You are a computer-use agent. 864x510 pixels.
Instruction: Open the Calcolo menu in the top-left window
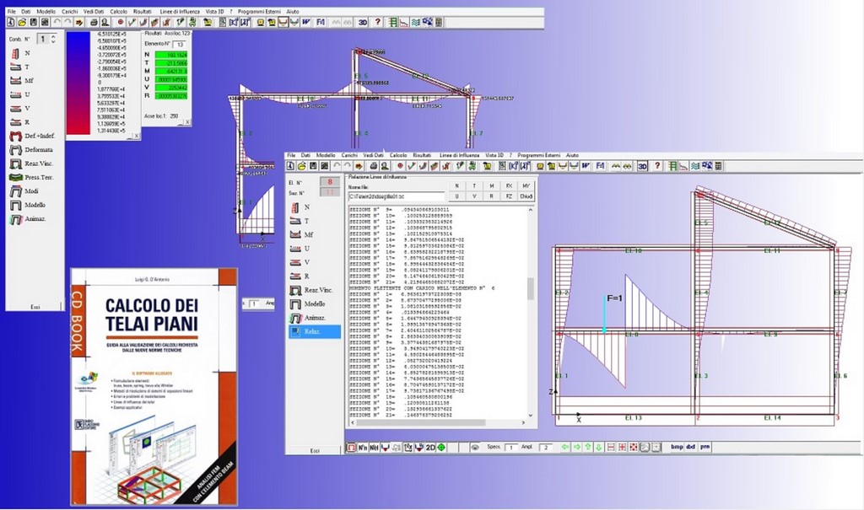pyautogui.click(x=118, y=12)
